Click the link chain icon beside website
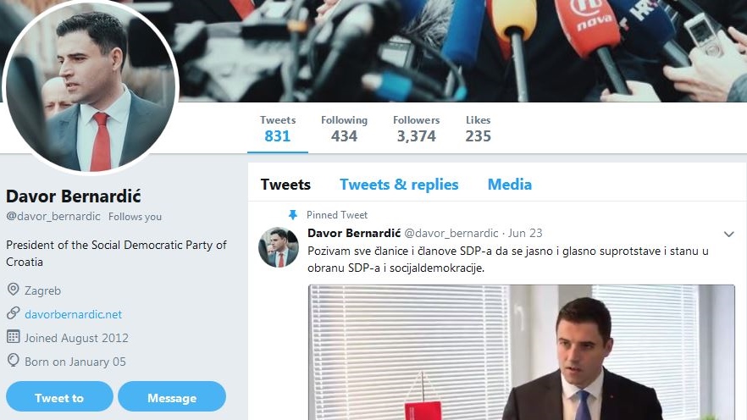The width and height of the screenshot is (747, 420). 13,314
